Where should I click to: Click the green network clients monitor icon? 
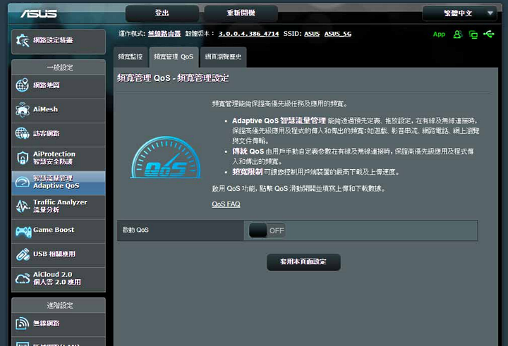click(473, 35)
